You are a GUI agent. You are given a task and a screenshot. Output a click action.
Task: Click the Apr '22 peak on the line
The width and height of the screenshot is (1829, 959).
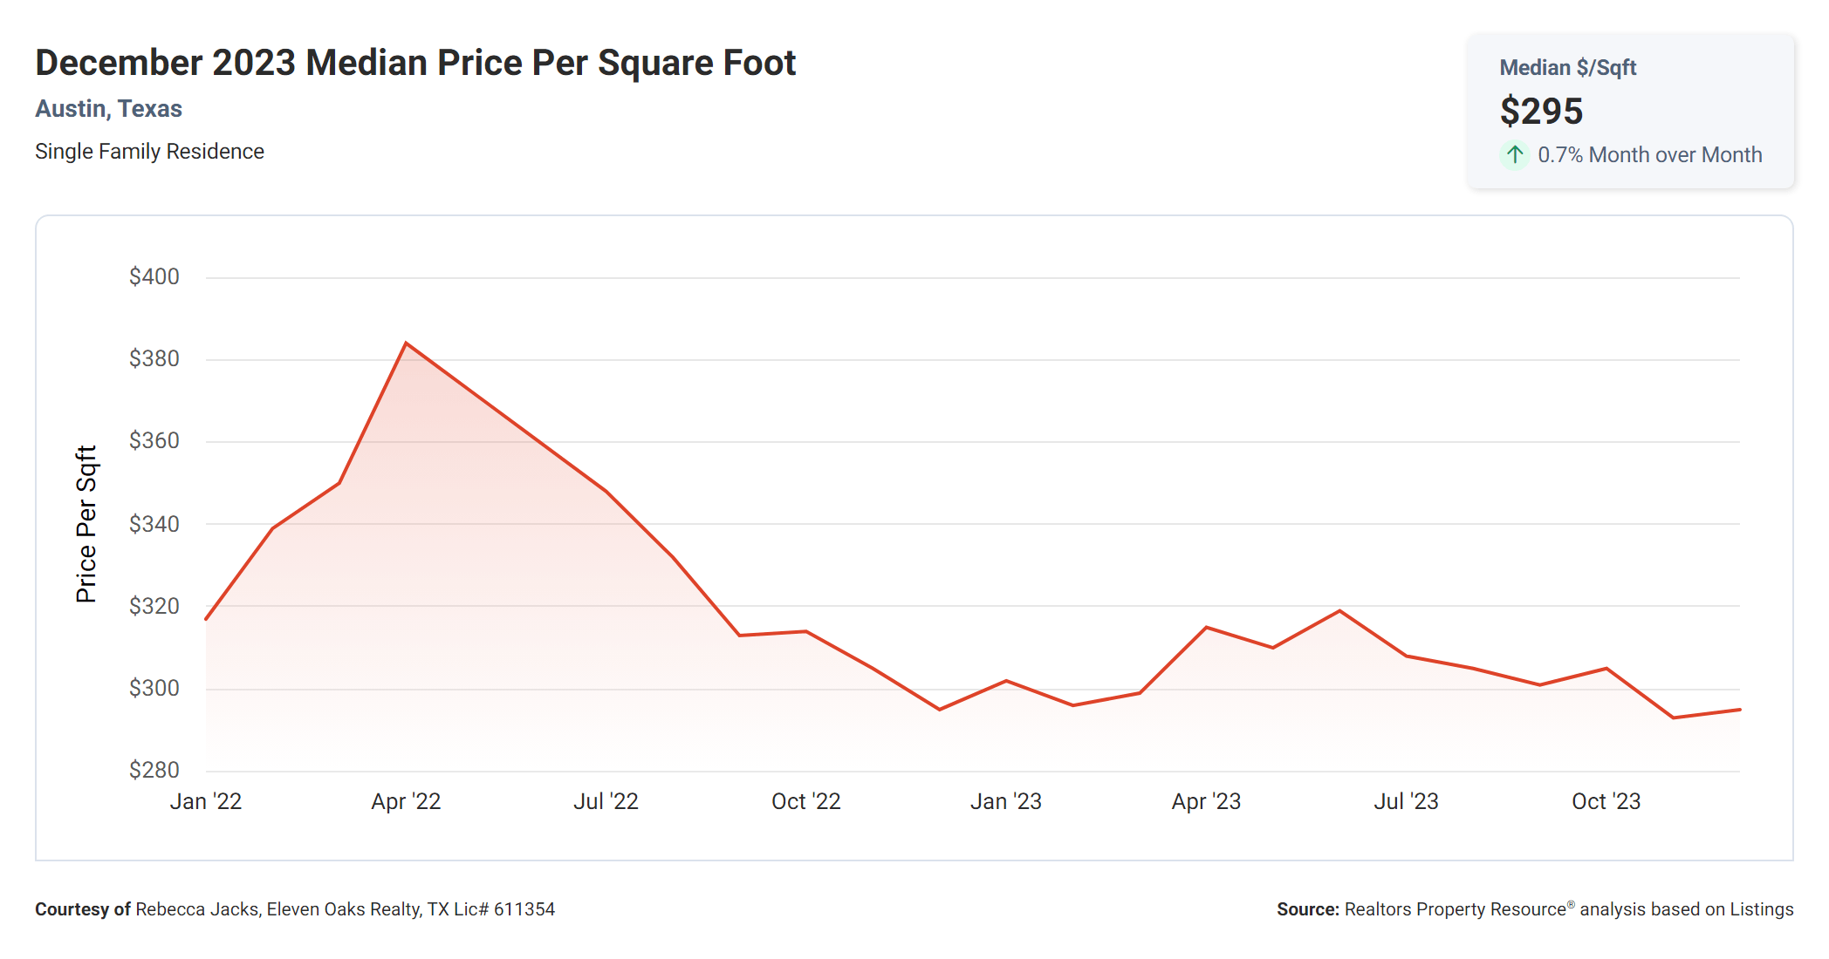pos(406,343)
